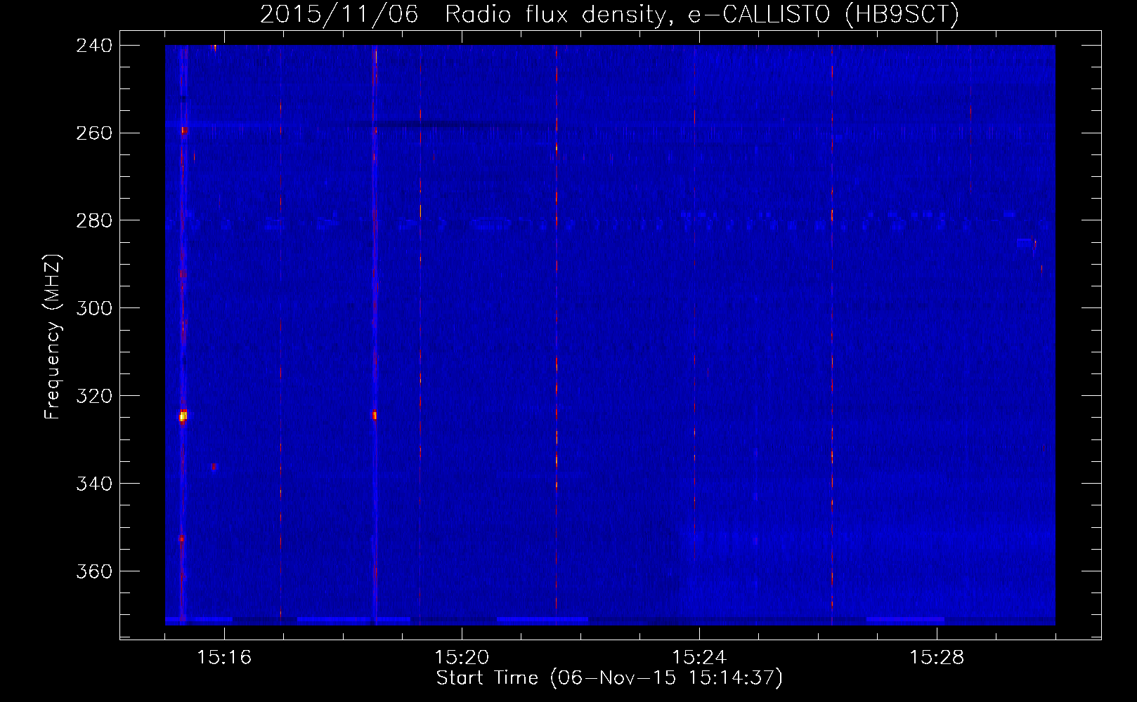Click the 15:28 time tick label

coord(937,658)
